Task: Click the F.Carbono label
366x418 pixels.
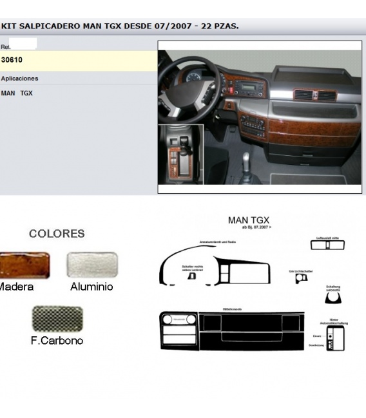Action: pyautogui.click(x=57, y=341)
